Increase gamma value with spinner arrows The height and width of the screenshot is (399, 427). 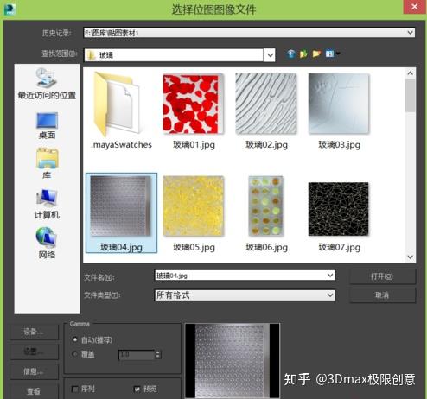pos(157,352)
